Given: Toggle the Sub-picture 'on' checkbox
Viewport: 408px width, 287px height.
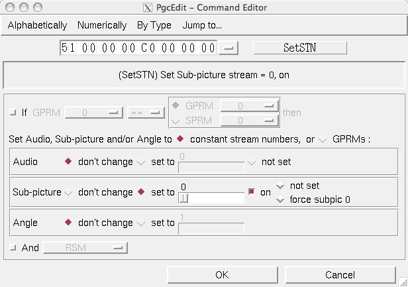Looking at the screenshot, I should click(x=251, y=192).
